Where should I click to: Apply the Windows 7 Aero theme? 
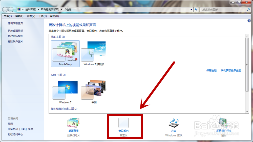65,92
